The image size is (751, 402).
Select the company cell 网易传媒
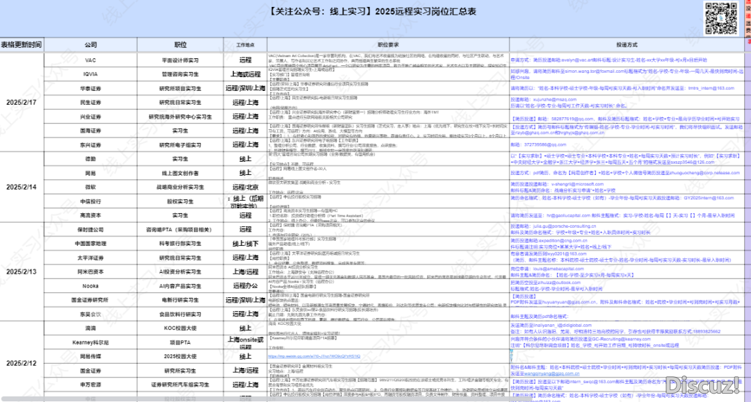pos(90,356)
